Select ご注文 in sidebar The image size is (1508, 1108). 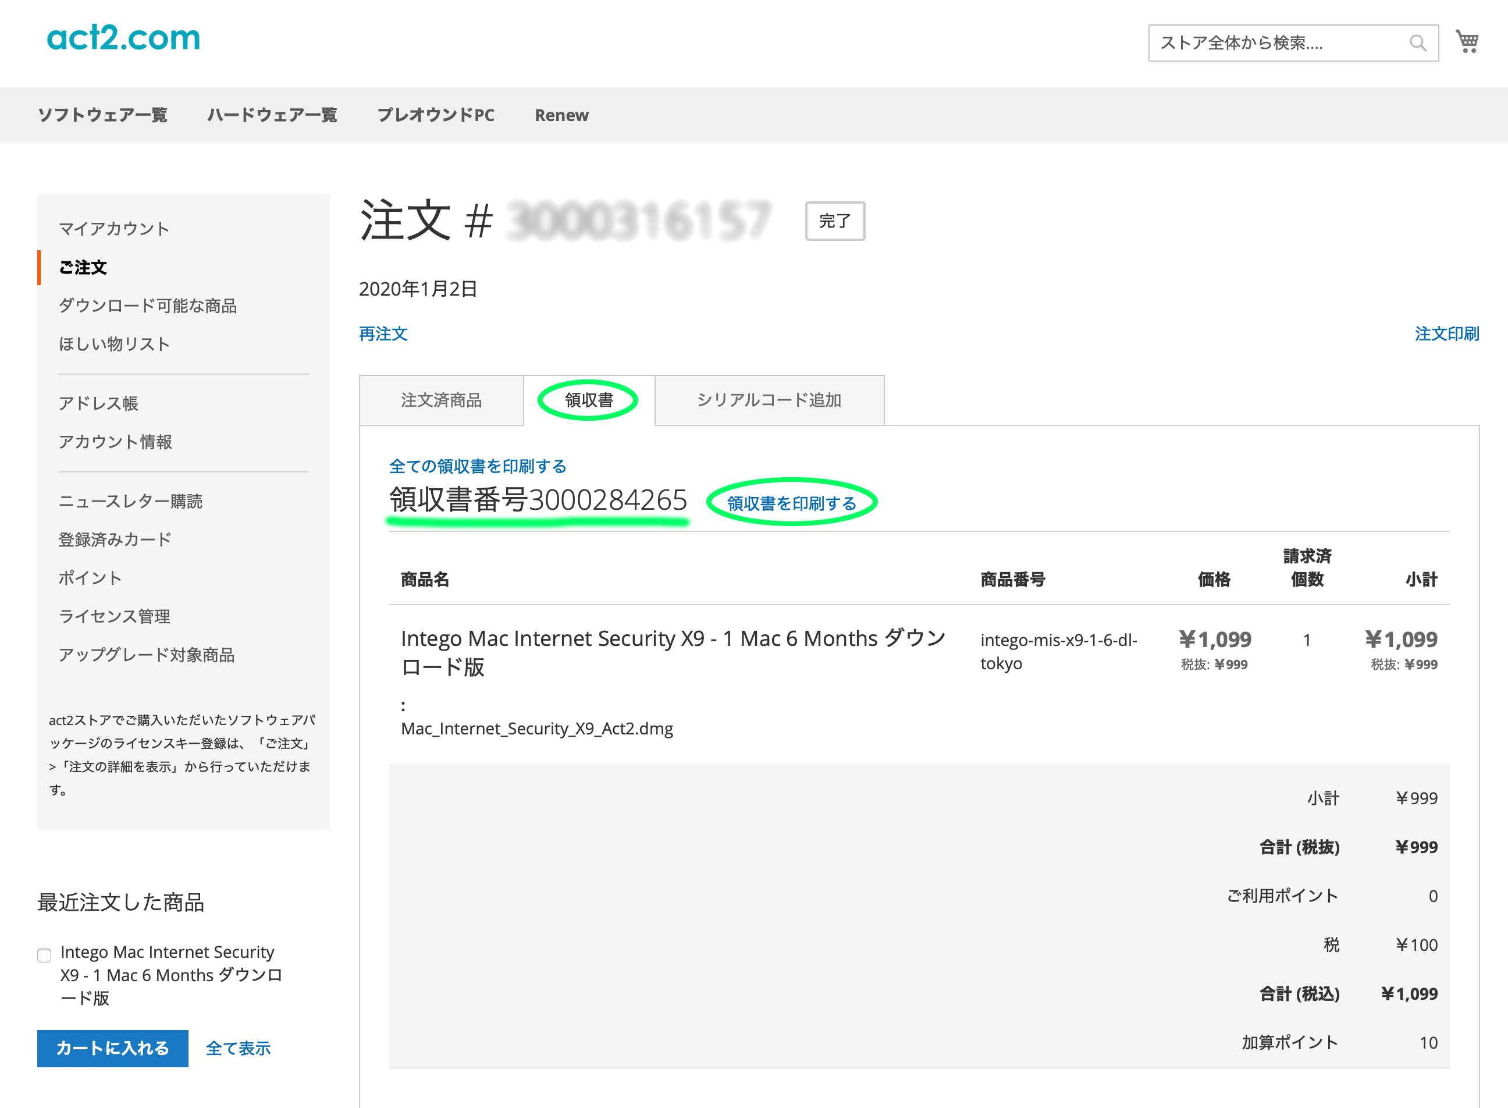click(83, 268)
